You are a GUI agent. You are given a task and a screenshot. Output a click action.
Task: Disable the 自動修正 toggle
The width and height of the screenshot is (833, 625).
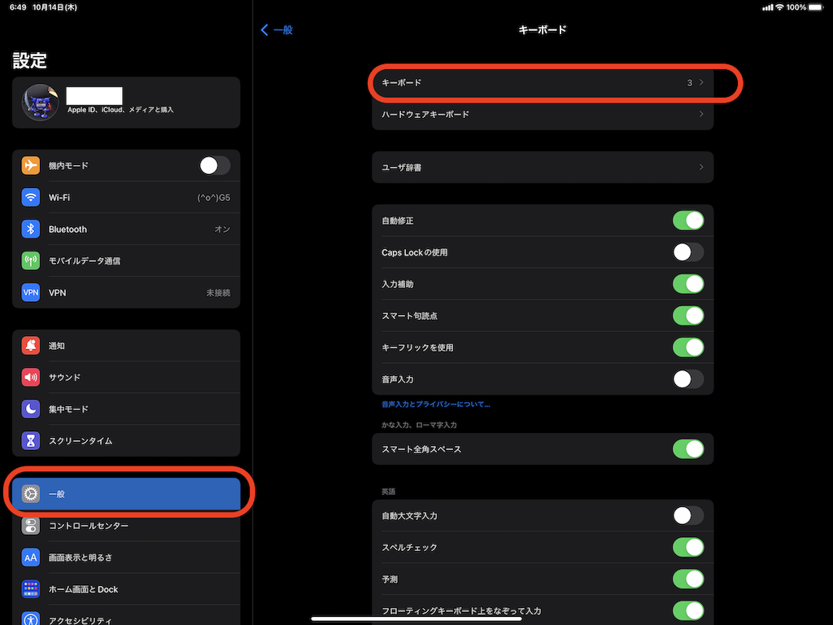[x=687, y=221]
